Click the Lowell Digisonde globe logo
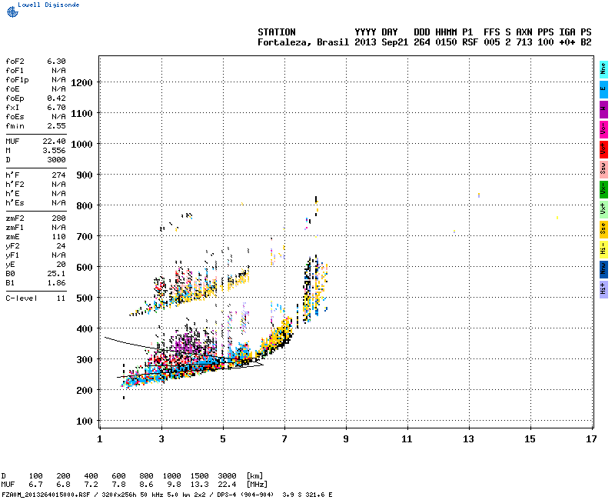The image size is (615, 500). 12,12
